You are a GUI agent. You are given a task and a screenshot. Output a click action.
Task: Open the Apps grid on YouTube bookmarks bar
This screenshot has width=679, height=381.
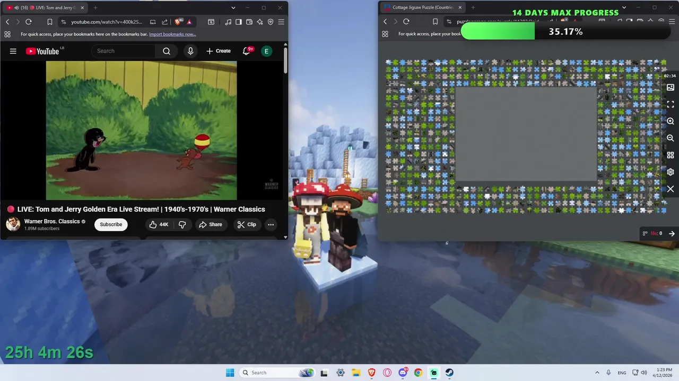click(x=7, y=34)
